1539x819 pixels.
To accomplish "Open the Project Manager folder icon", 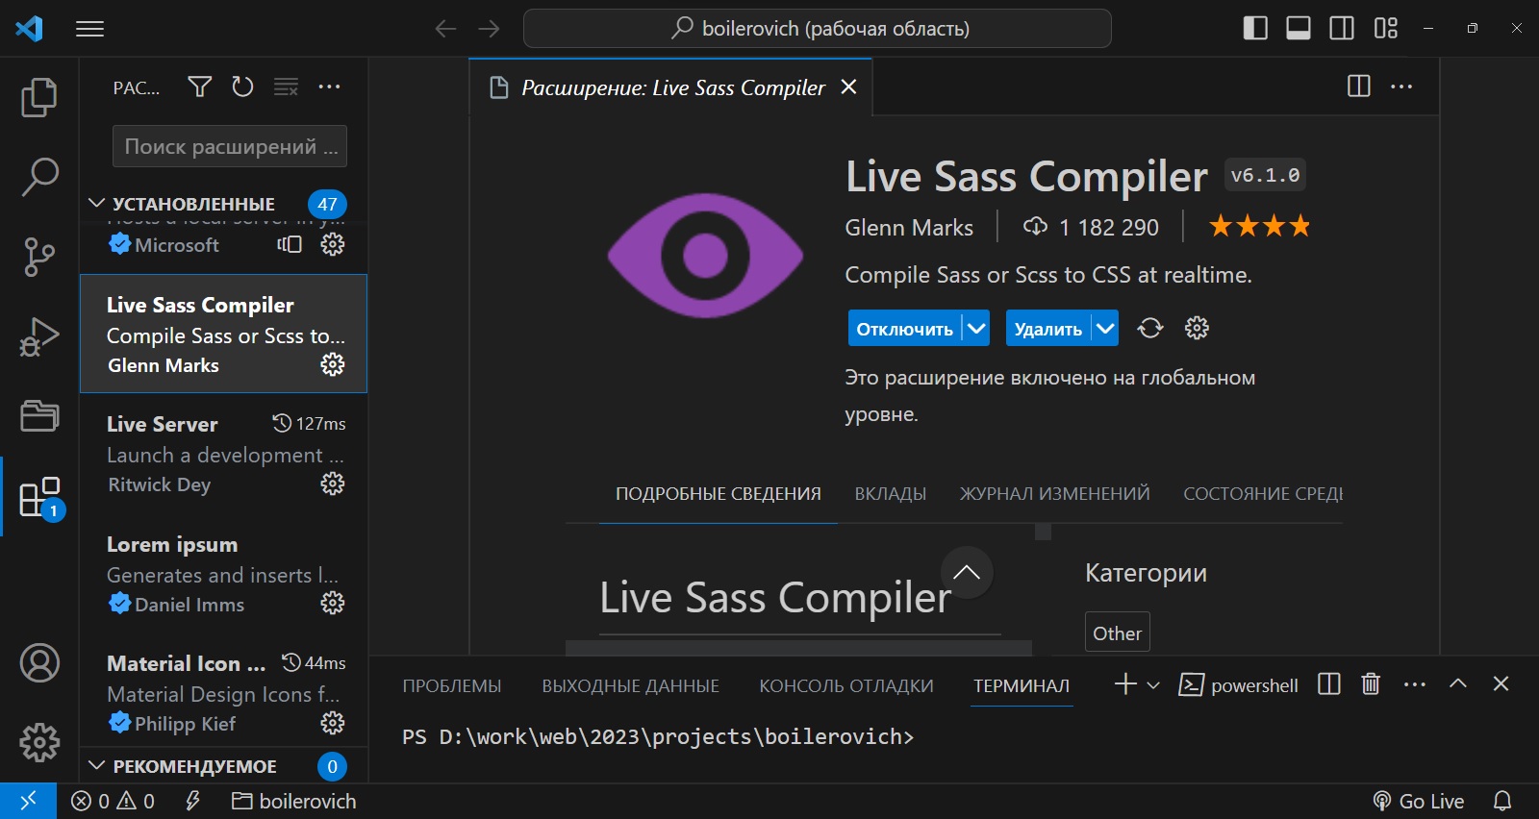I will tap(39, 416).
